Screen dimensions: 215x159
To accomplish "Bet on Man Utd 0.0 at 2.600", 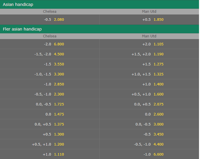I will pos(149,114).
